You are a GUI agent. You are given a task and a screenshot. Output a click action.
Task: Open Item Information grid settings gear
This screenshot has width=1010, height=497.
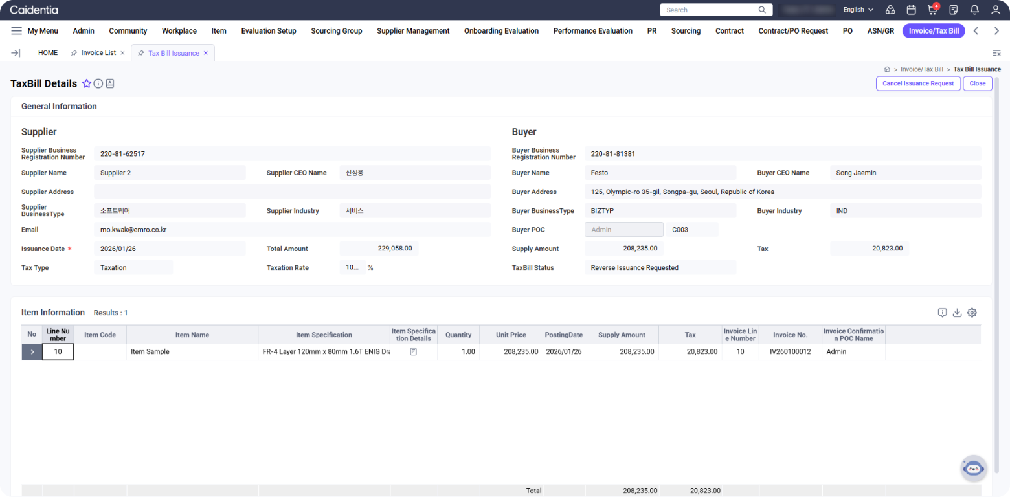972,313
